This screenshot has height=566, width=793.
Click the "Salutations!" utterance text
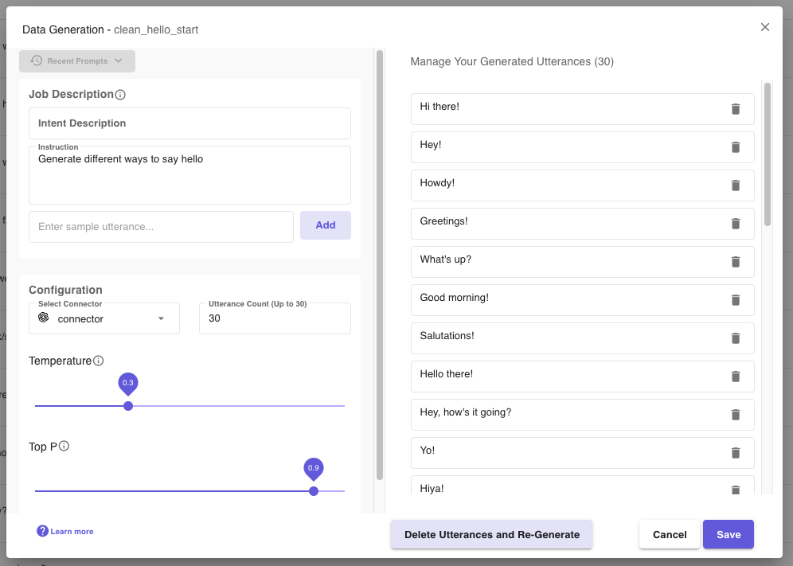coord(447,336)
